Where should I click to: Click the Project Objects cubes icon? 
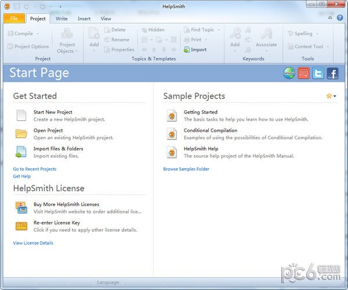[x=67, y=34]
